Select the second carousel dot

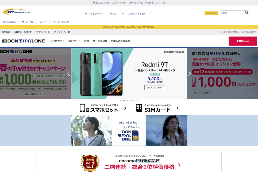[124, 101]
